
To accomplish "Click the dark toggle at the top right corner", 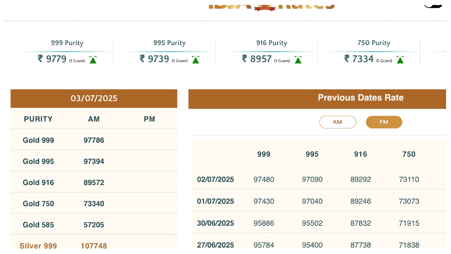I will coord(433,4).
